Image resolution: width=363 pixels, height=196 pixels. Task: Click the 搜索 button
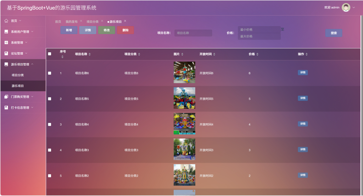pyautogui.click(x=334, y=33)
